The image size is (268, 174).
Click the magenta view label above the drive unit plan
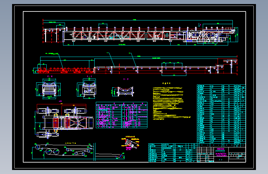60,101
